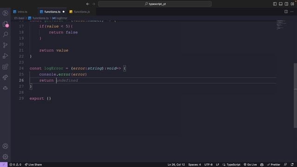Open the notifications bell

(292, 165)
